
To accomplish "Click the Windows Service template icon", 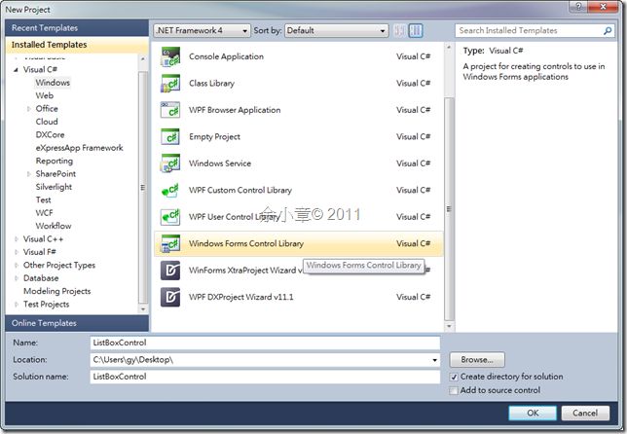I will (x=170, y=163).
